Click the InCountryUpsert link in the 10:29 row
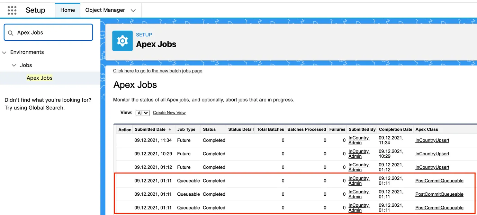 click(x=432, y=154)
